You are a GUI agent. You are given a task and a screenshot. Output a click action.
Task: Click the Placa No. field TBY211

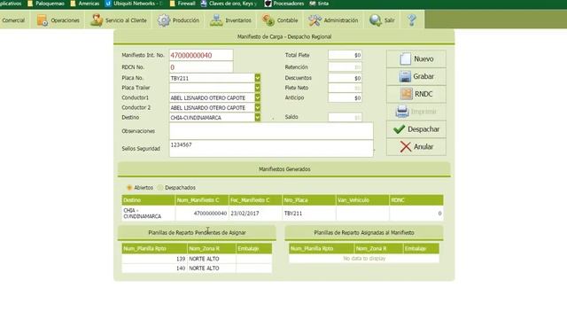pos(212,78)
